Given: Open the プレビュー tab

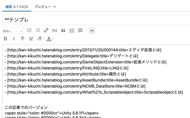Looking at the screenshot, I should click(x=43, y=7).
